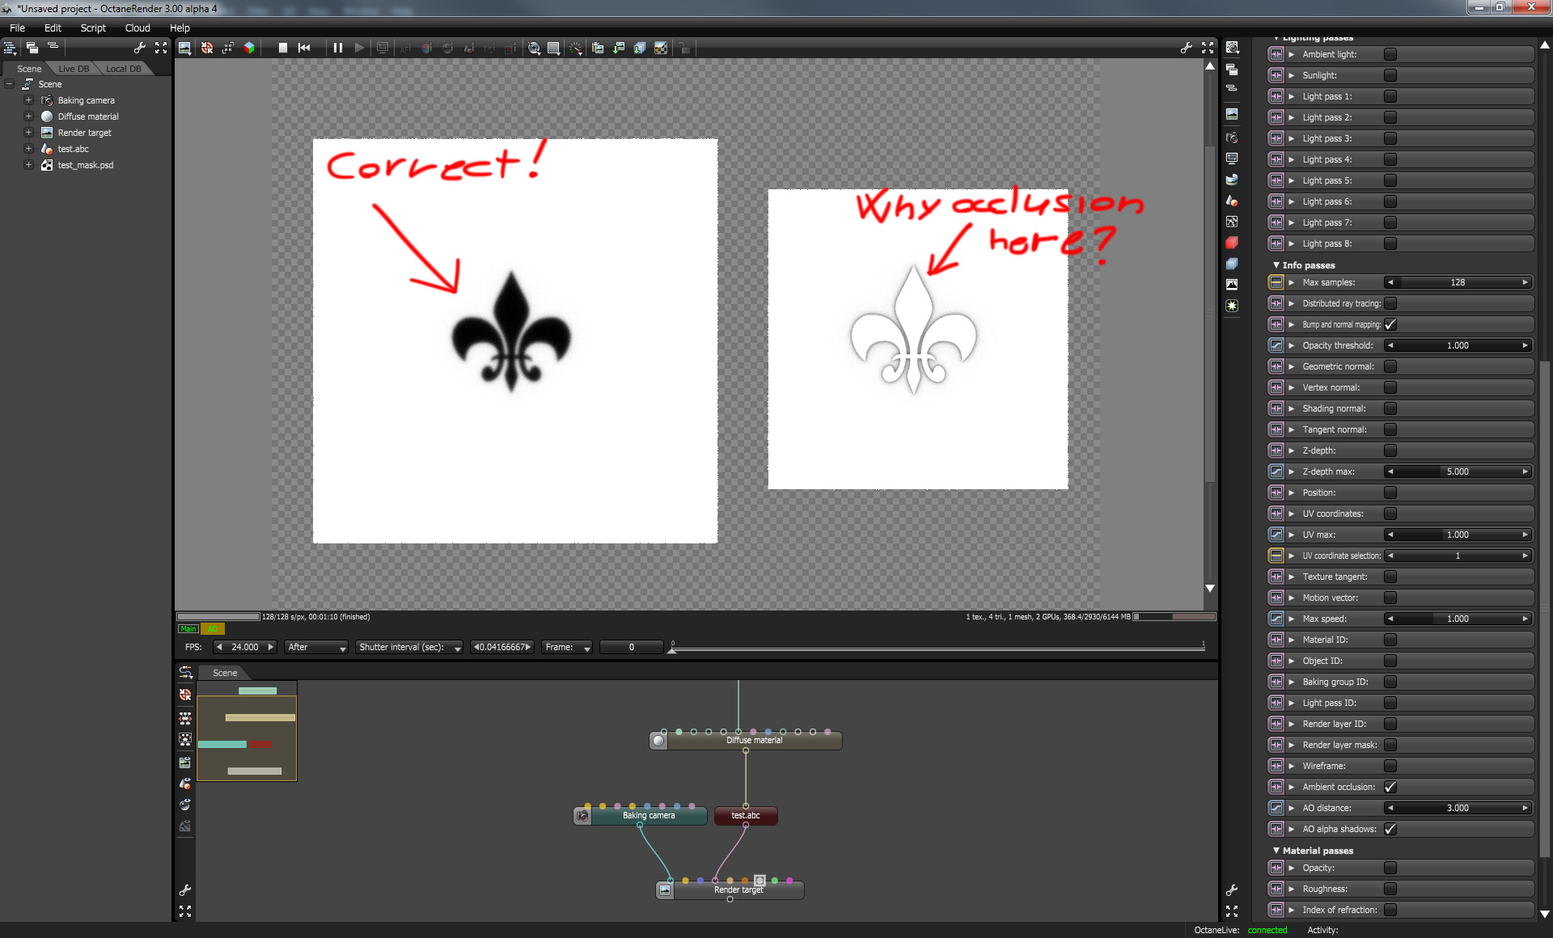The height and width of the screenshot is (938, 1553).
Task: Open the Script menu
Action: coord(93,27)
